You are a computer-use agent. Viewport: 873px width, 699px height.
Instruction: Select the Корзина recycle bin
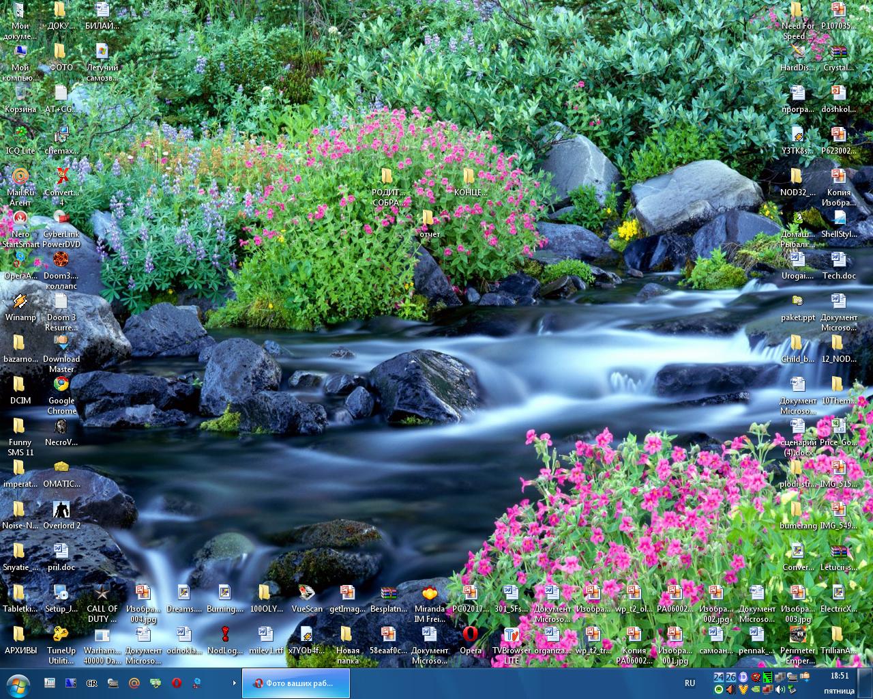[x=20, y=98]
